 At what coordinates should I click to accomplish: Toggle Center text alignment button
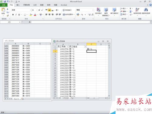50,15
